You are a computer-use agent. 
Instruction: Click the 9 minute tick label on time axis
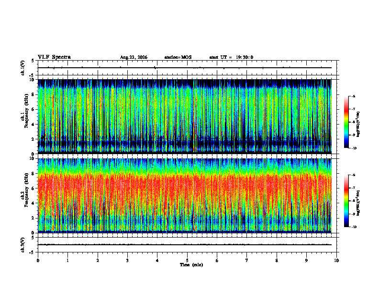(306, 261)
